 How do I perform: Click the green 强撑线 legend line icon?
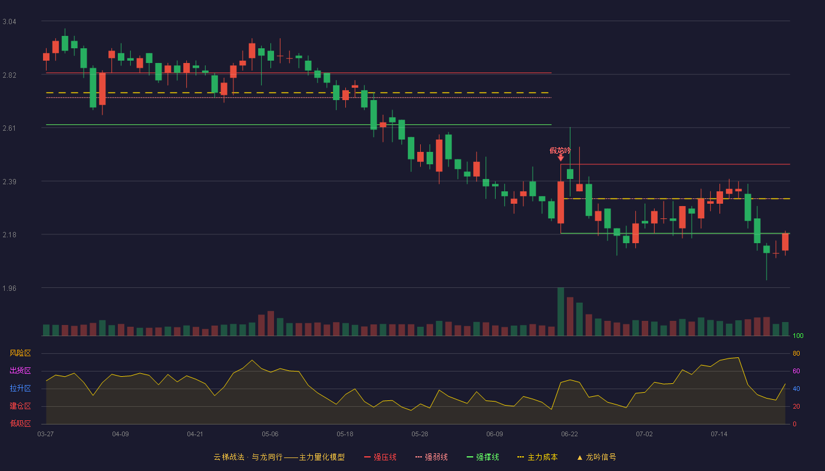(x=470, y=457)
